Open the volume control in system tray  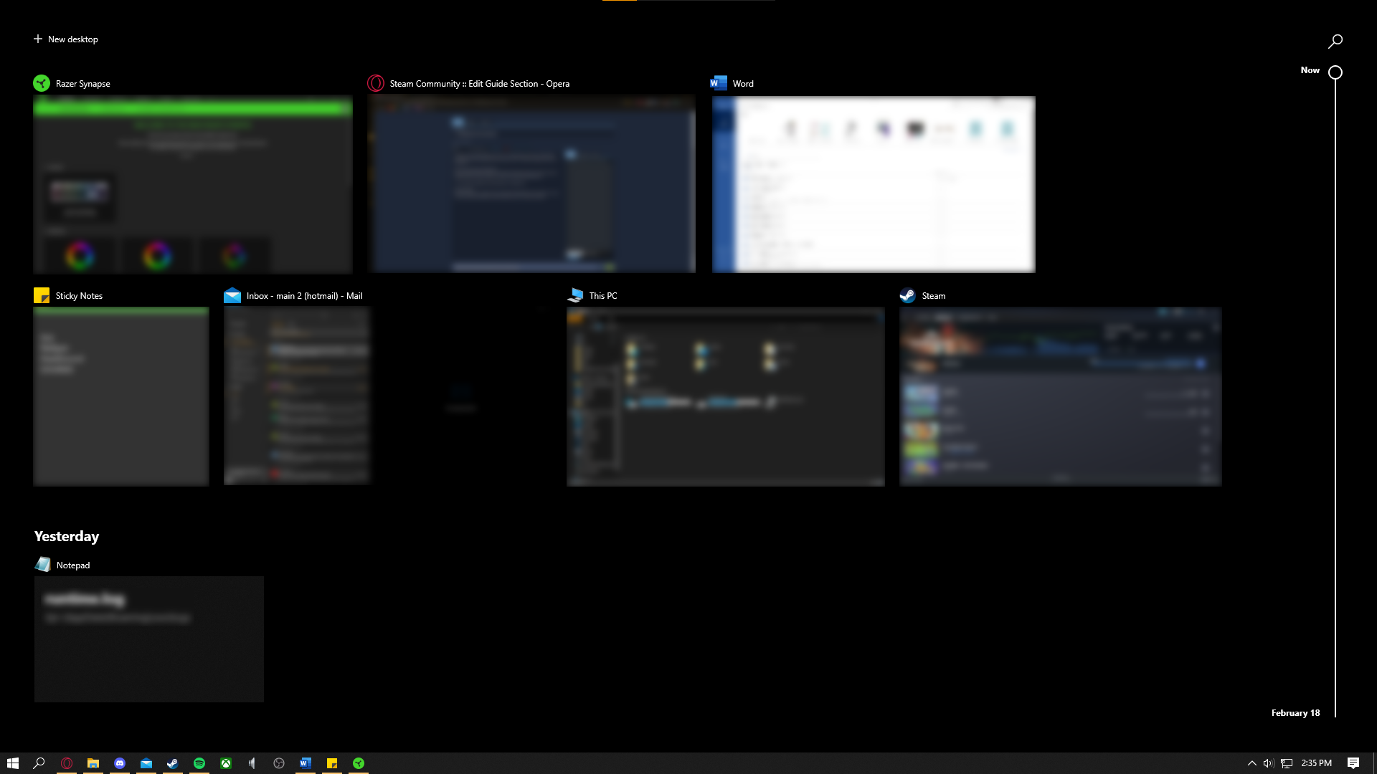(x=1268, y=763)
